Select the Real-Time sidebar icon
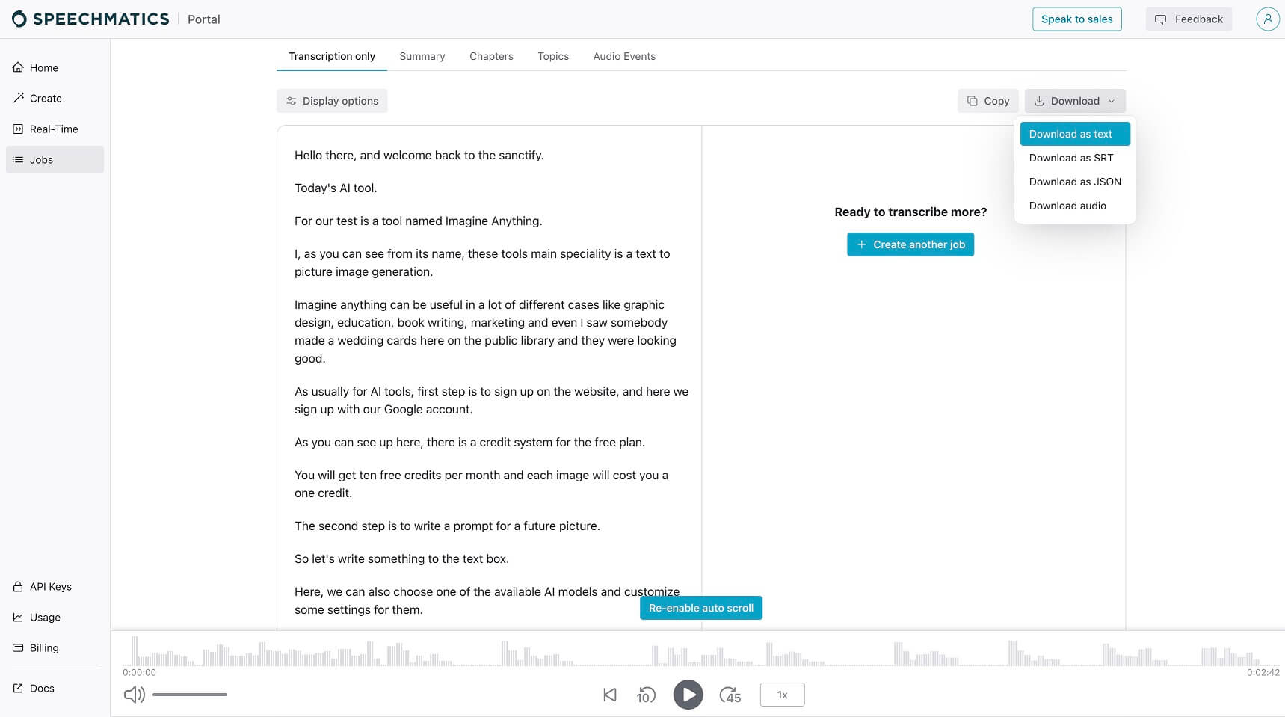Image resolution: width=1285 pixels, height=717 pixels. [17, 129]
